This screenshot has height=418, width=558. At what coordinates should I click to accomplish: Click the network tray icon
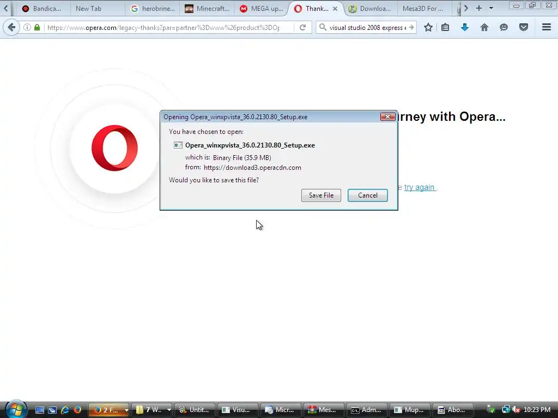506,409
